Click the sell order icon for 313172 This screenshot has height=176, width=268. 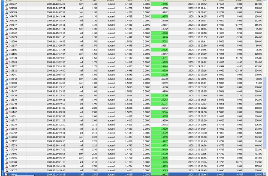[x=6, y=66]
